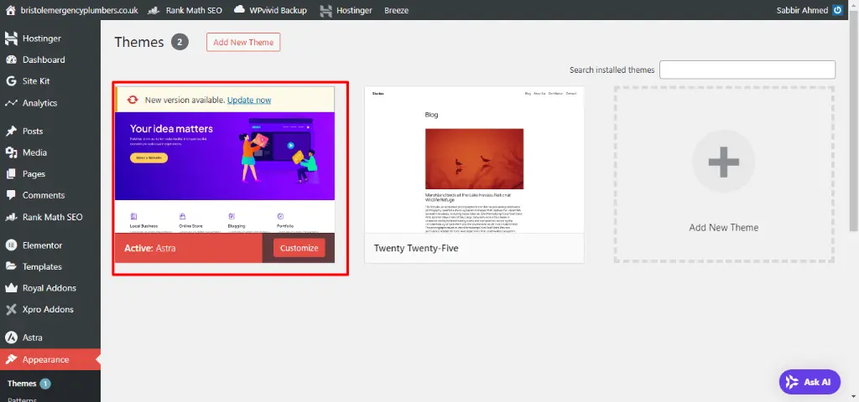The width and height of the screenshot is (859, 402).
Task: Click the Pages icon in the sidebar
Action: click(11, 174)
